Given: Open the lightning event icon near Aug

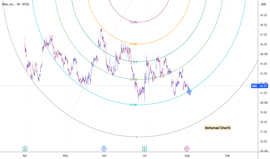Looking at the screenshot, I should 187,149.
